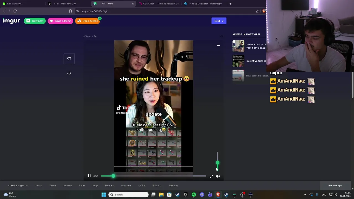Open File Explorer from the taskbar
The image size is (354, 199).
point(161,195)
